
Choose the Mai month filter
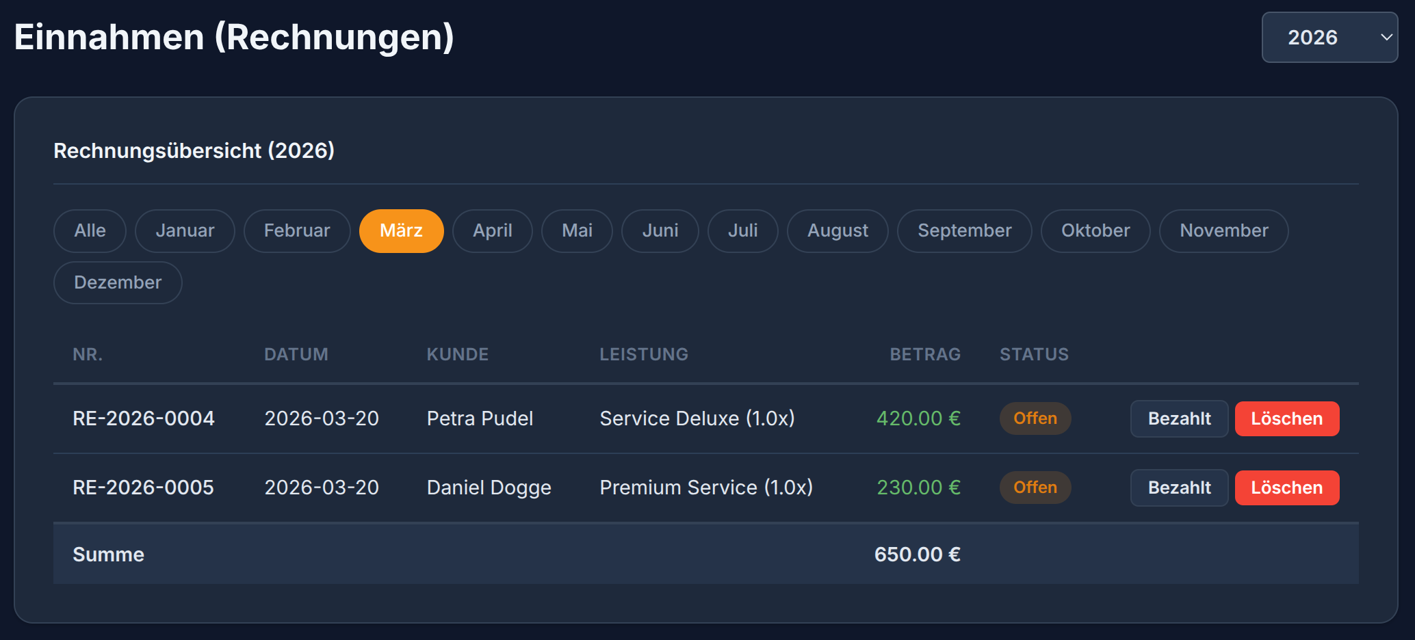(x=577, y=231)
